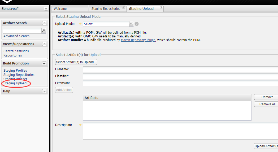Viewport: 278px width, 152px height.
Task: Open Central Statistics view
Action: tap(16, 51)
